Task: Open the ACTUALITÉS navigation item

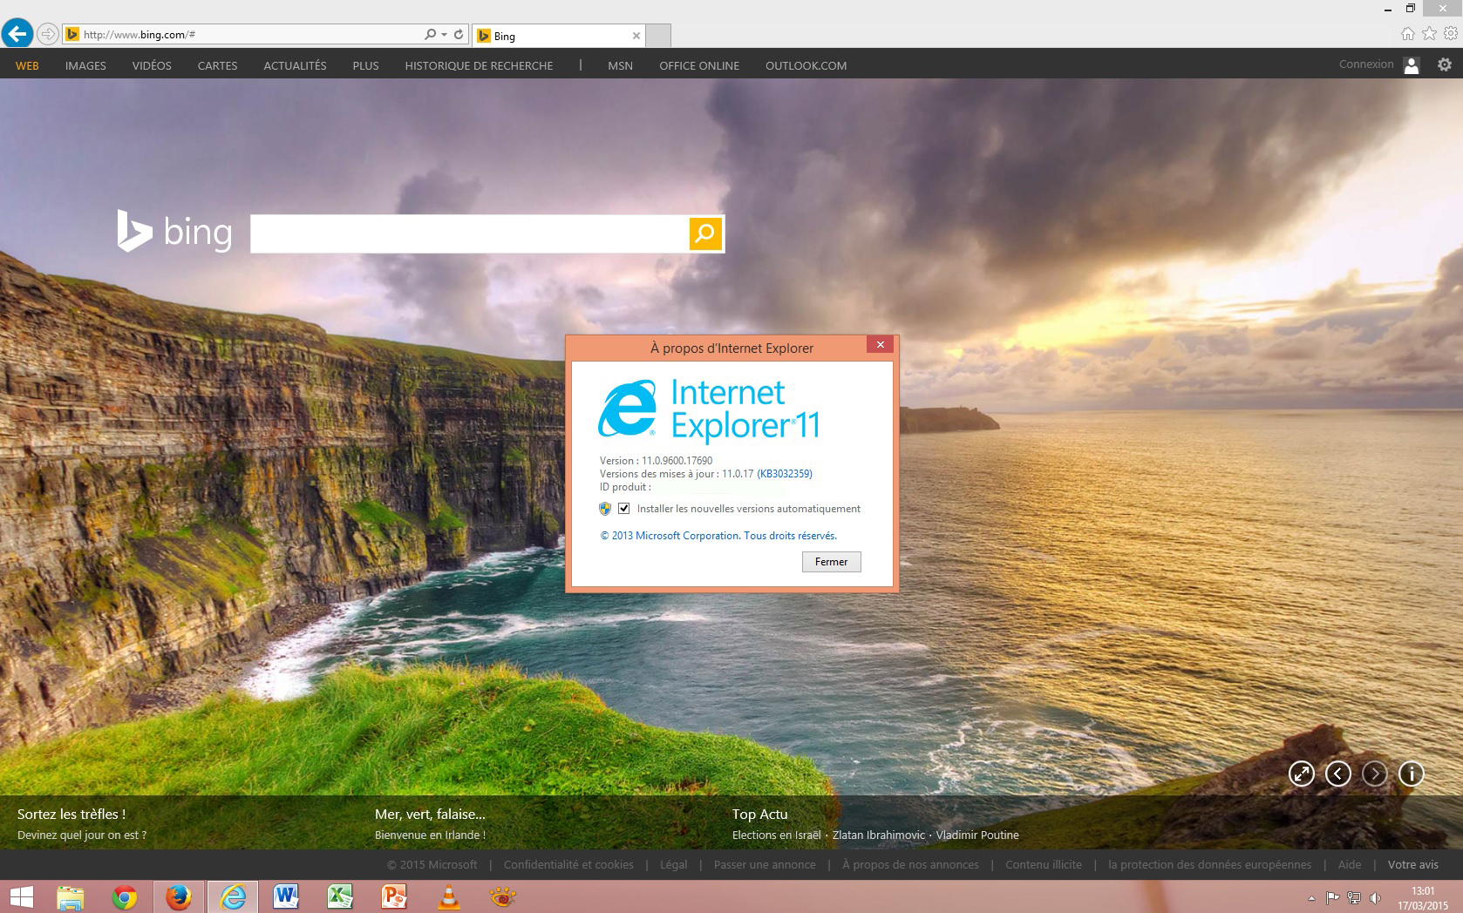Action: click(x=295, y=65)
